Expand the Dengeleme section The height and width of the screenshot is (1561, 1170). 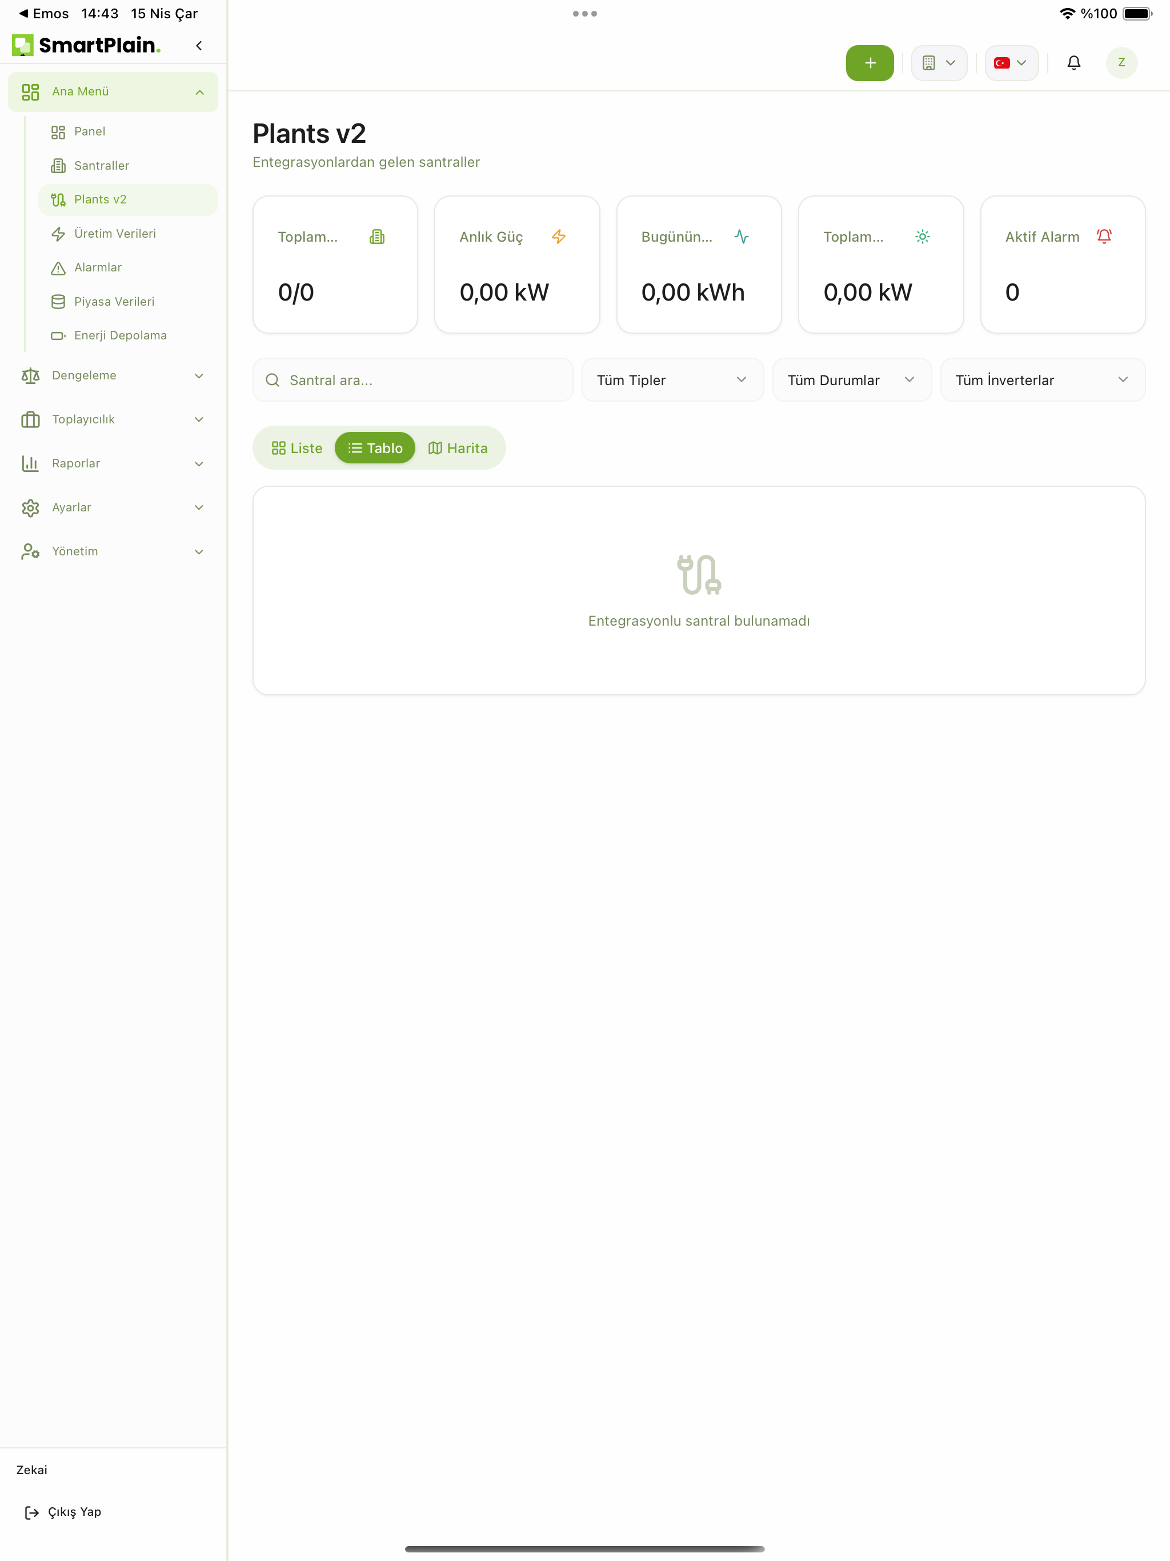pyautogui.click(x=113, y=375)
